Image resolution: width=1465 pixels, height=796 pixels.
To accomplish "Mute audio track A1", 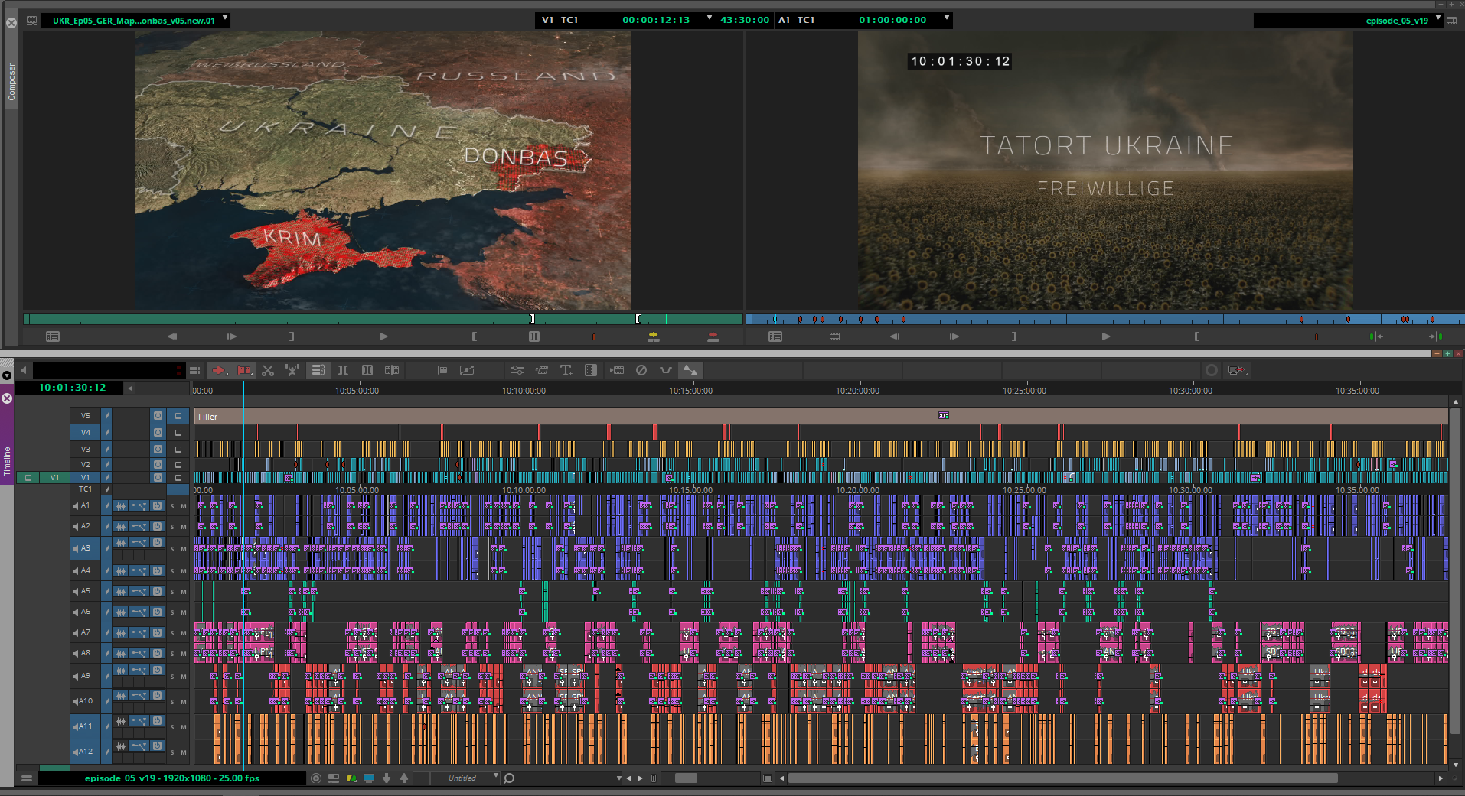I will tap(184, 506).
